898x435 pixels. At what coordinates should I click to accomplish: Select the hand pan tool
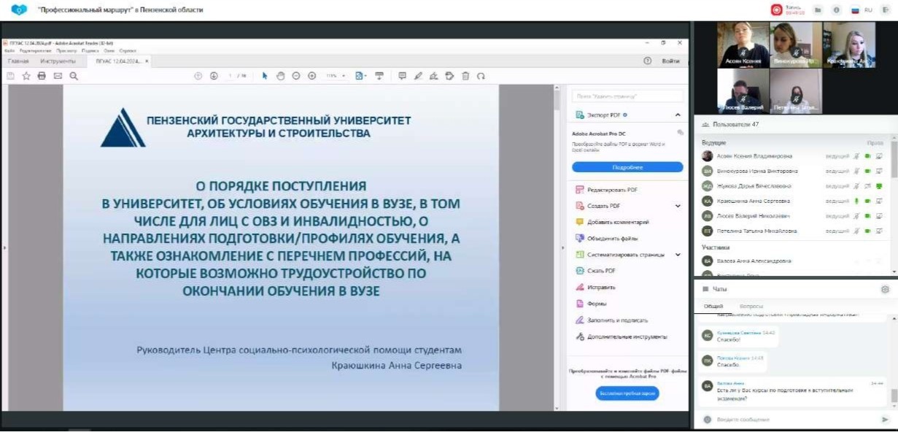click(x=280, y=76)
